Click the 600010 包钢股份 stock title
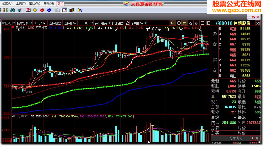The width and height of the screenshot is (264, 146). click(x=233, y=23)
